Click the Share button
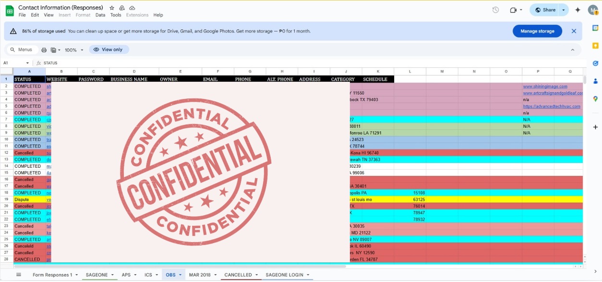 [545, 10]
